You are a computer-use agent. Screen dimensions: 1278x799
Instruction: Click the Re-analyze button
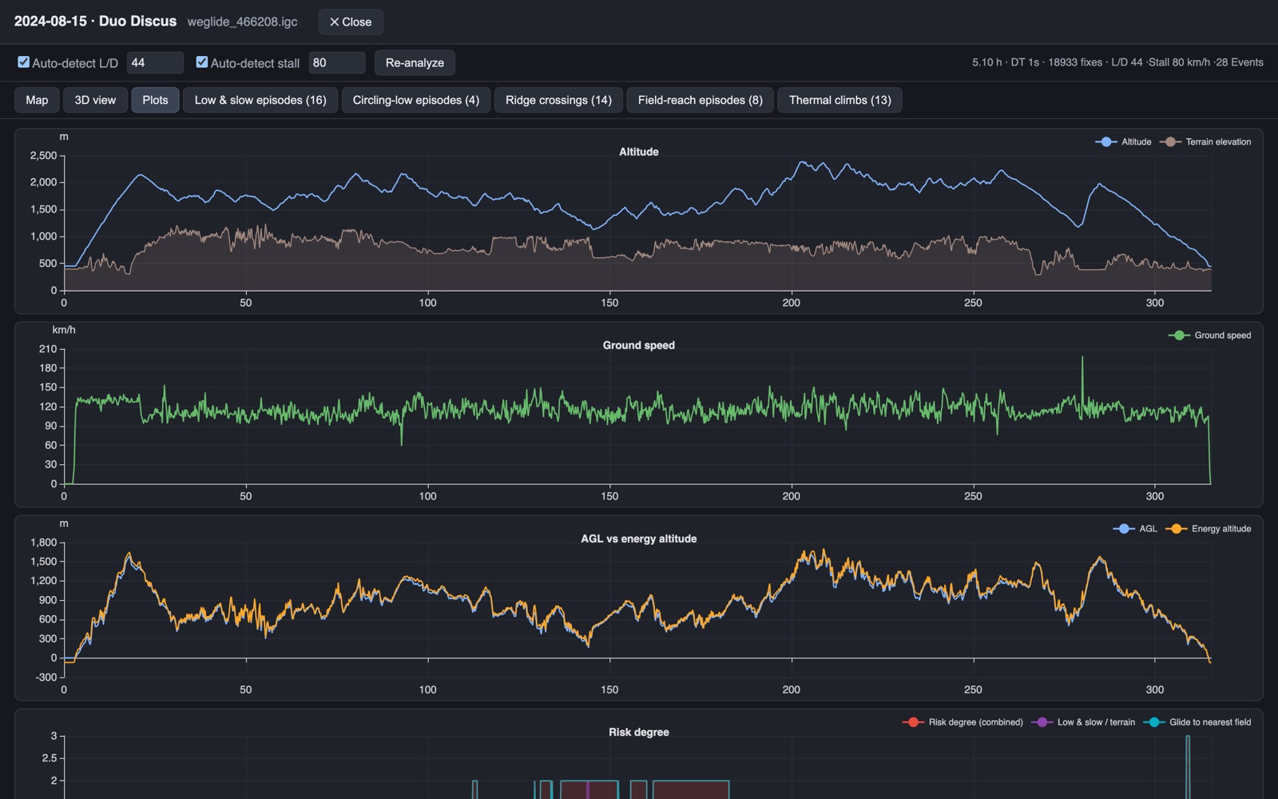coord(415,62)
